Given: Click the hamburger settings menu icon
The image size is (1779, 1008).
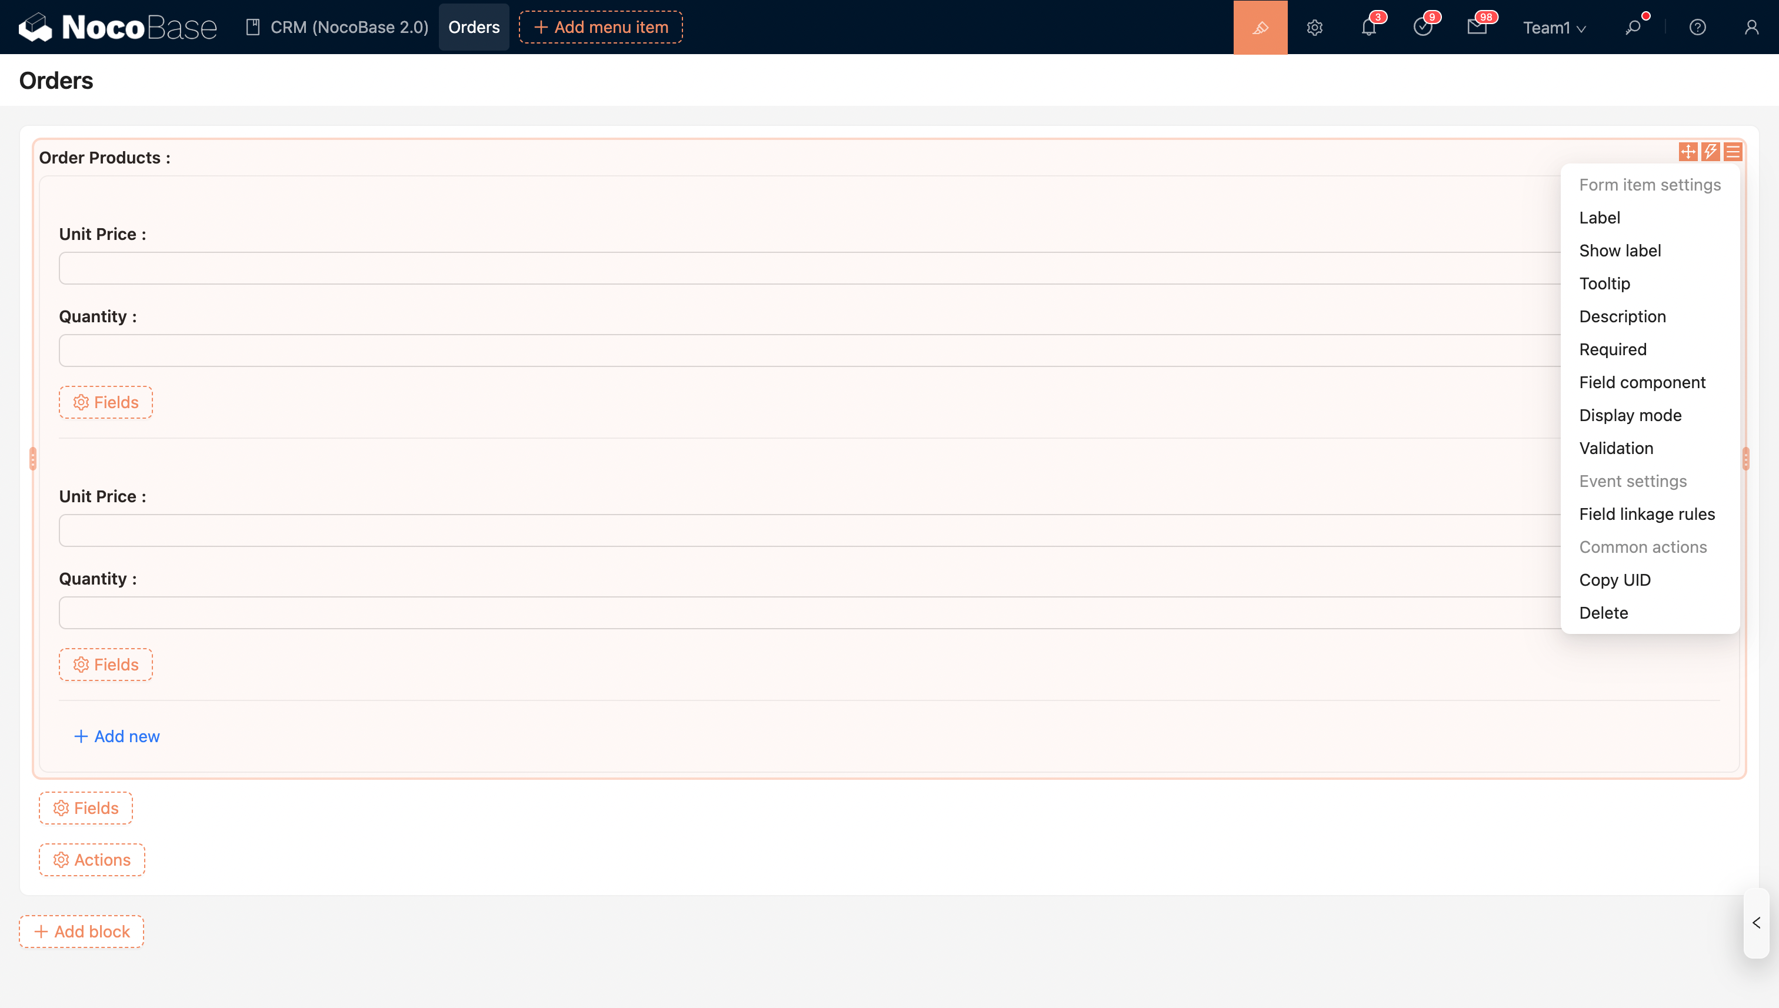Looking at the screenshot, I should [1733, 152].
